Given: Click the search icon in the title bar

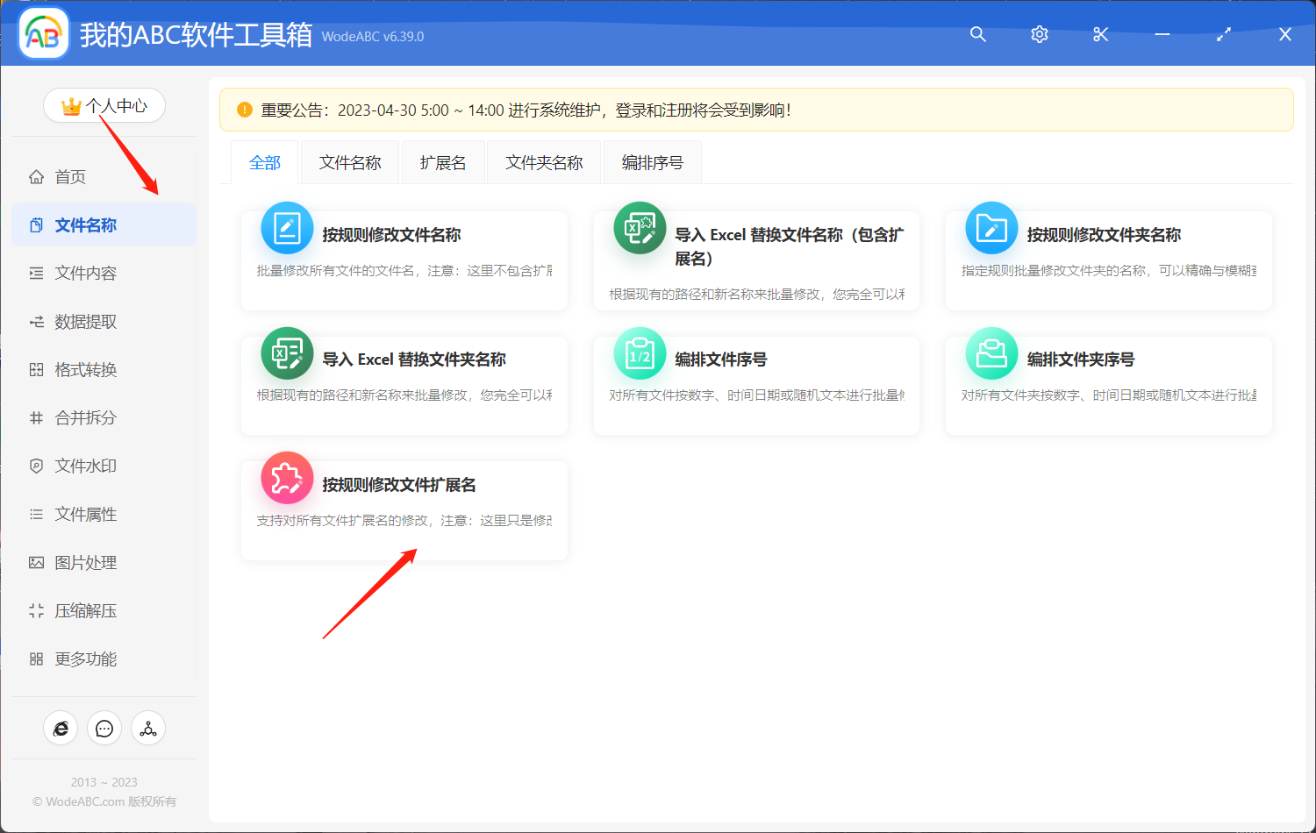Looking at the screenshot, I should click(x=977, y=34).
